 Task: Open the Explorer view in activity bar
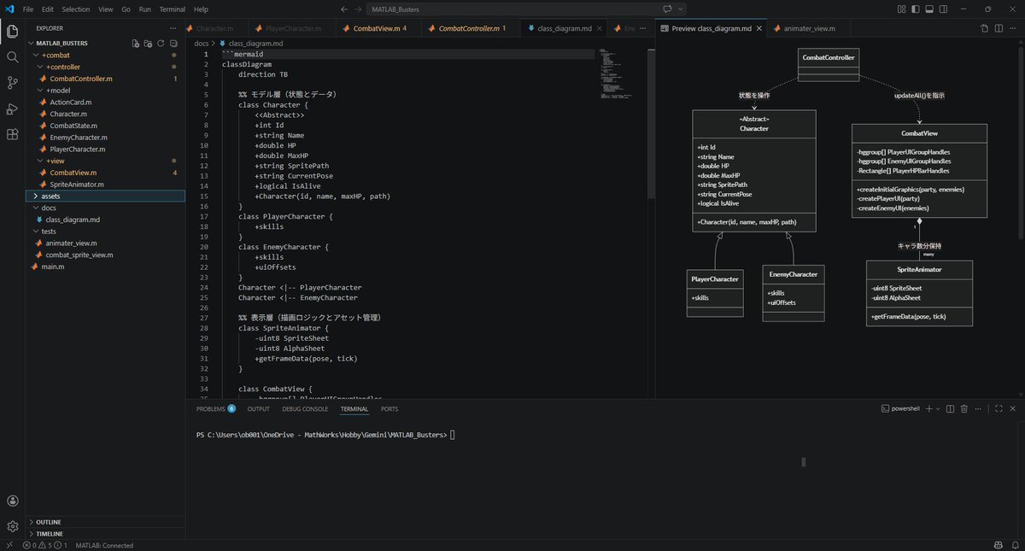pos(12,32)
